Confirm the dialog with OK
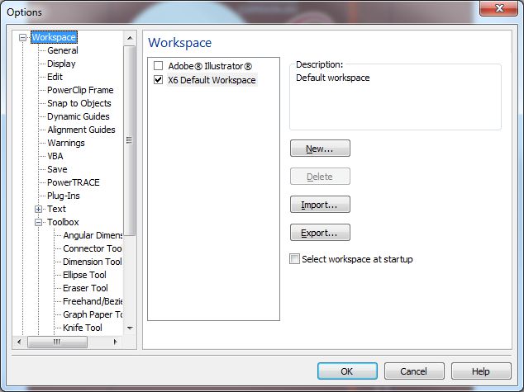Screen dimensions: 524x392 point(347,371)
